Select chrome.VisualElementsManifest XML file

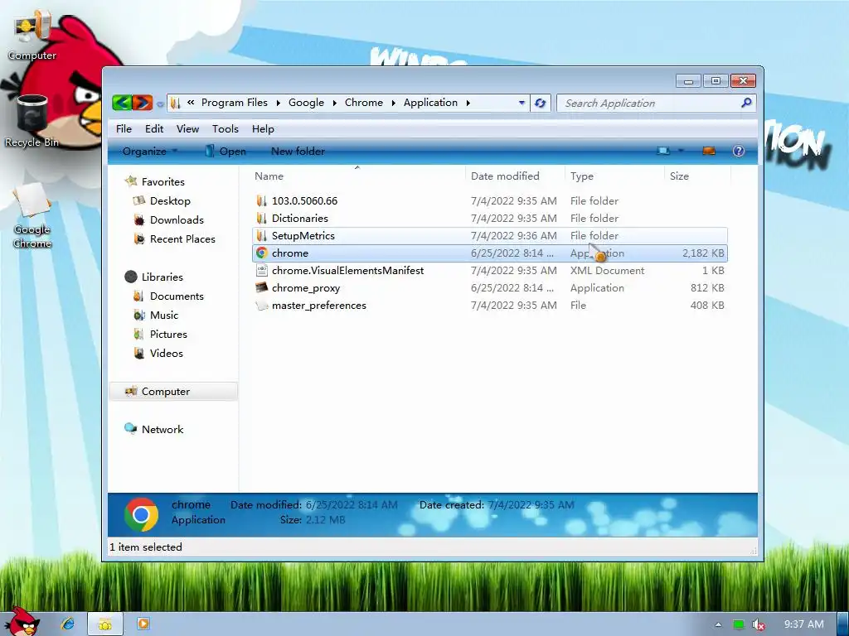coord(489,271)
